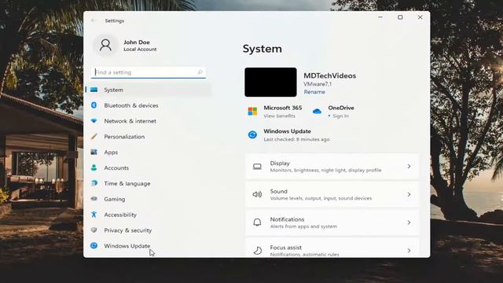Expand Display settings chevron
The image size is (503, 283).
[x=409, y=166]
